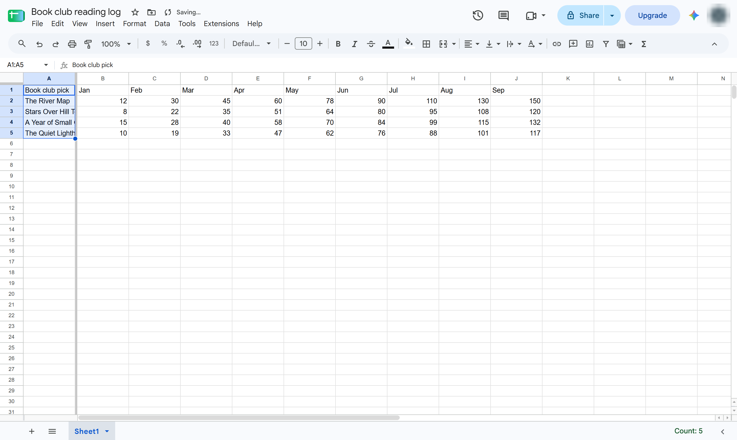Format selection as currency
The height and width of the screenshot is (440, 737).
[x=148, y=44]
